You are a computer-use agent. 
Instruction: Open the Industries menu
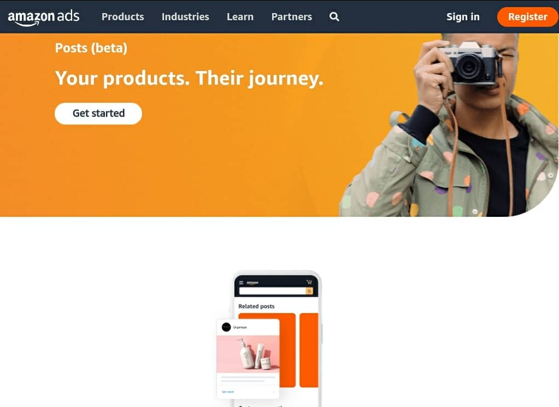[185, 17]
